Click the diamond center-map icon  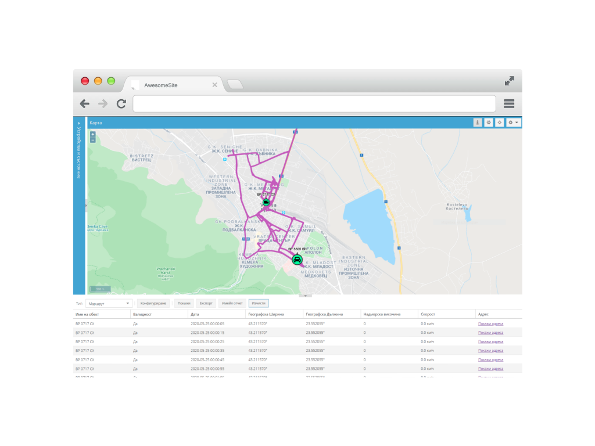pyautogui.click(x=499, y=123)
